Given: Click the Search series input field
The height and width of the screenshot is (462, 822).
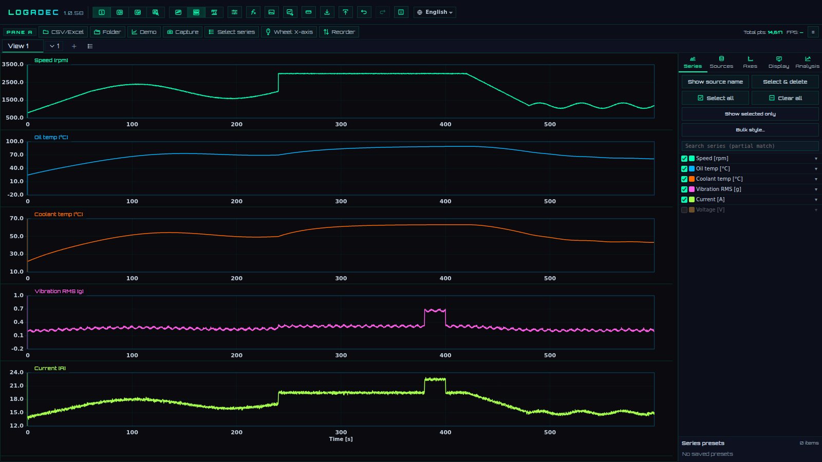Looking at the screenshot, I should [750, 146].
